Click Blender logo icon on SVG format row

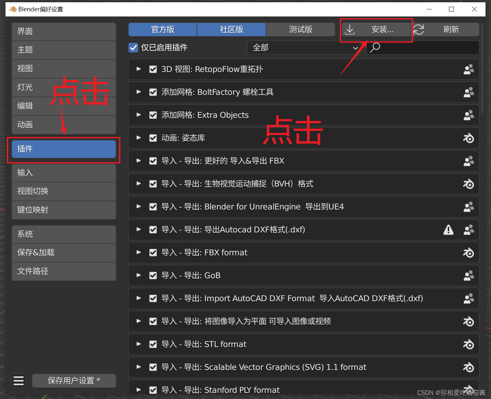tap(469, 367)
